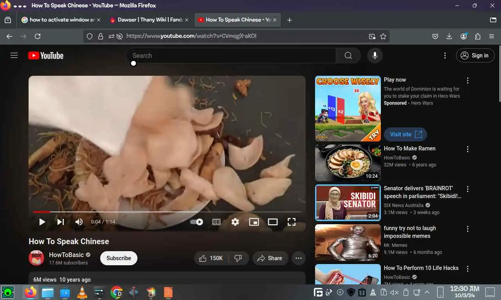This screenshot has width=501, height=300.
Task: Open Hero Wars ad thumbnail
Action: [348, 109]
